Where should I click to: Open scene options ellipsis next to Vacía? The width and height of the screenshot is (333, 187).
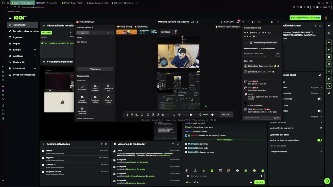click(x=112, y=38)
